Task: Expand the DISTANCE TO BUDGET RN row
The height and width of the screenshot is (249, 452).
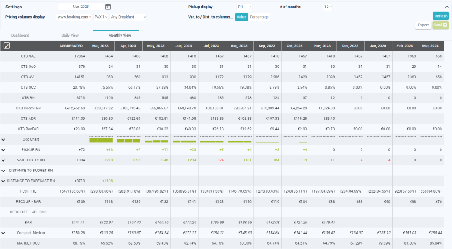Action: pos(3,171)
